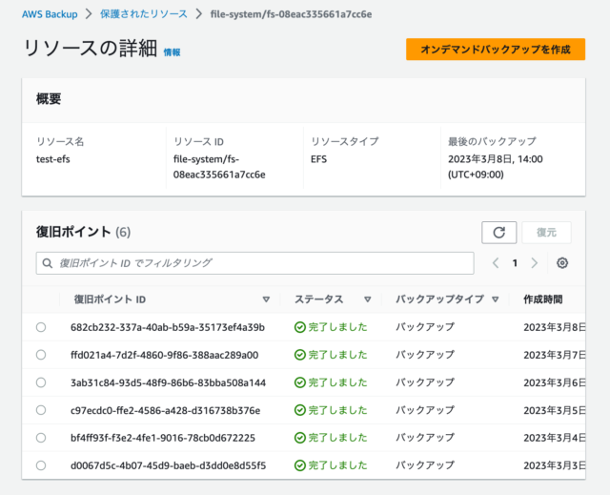Click the 復旧ポイント (6) heading
The image size is (610, 495).
point(83,232)
